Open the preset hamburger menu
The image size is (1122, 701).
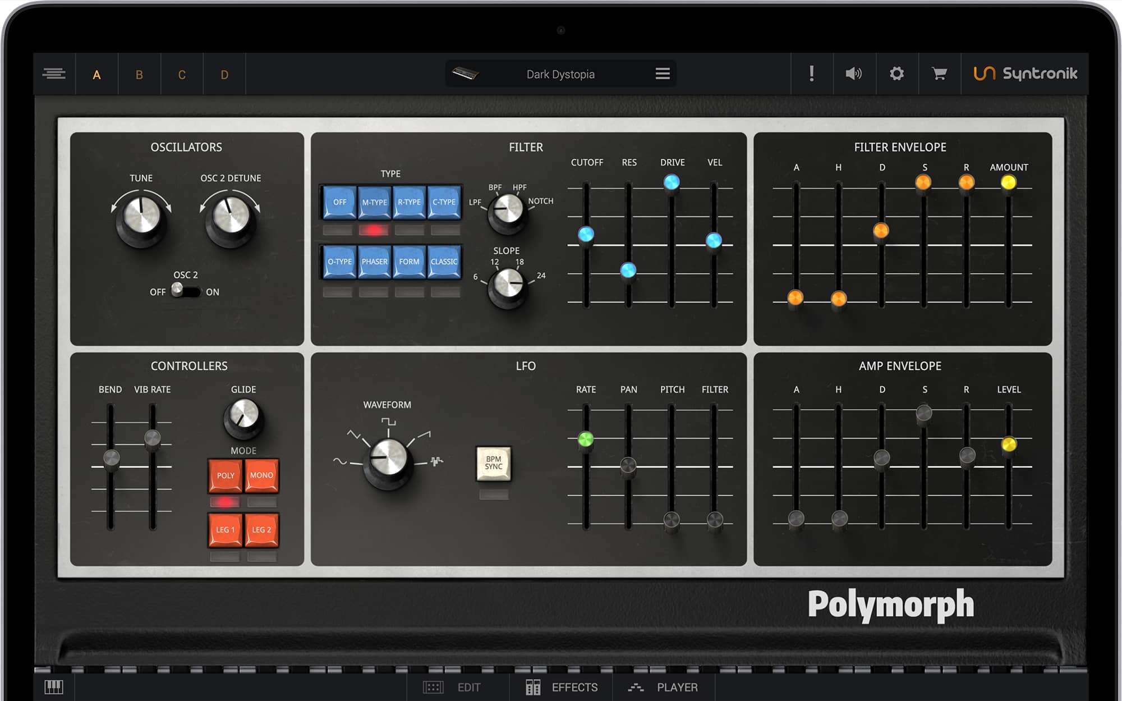coord(663,74)
